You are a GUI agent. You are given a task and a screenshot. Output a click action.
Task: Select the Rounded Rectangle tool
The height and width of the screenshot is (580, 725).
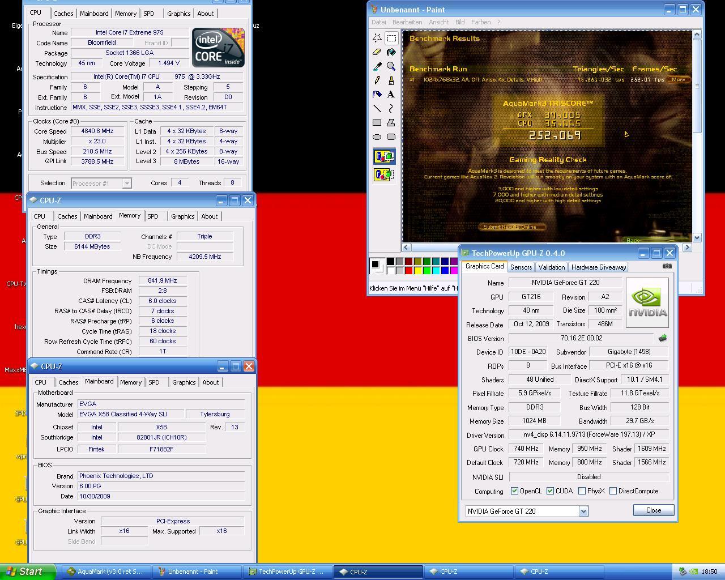click(x=391, y=137)
